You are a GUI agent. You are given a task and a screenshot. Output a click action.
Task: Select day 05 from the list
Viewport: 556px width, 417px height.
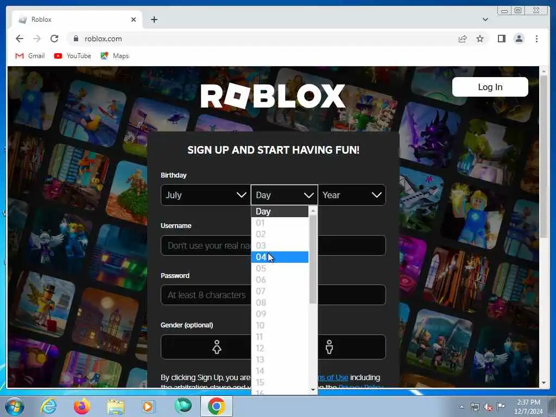coord(280,268)
